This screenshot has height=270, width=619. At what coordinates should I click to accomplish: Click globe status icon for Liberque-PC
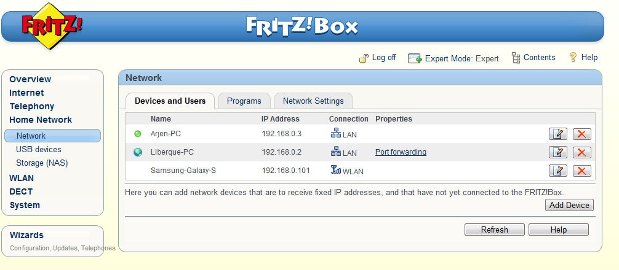[138, 152]
